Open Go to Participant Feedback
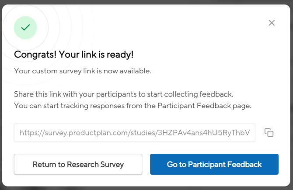293x190 pixels. click(214, 164)
